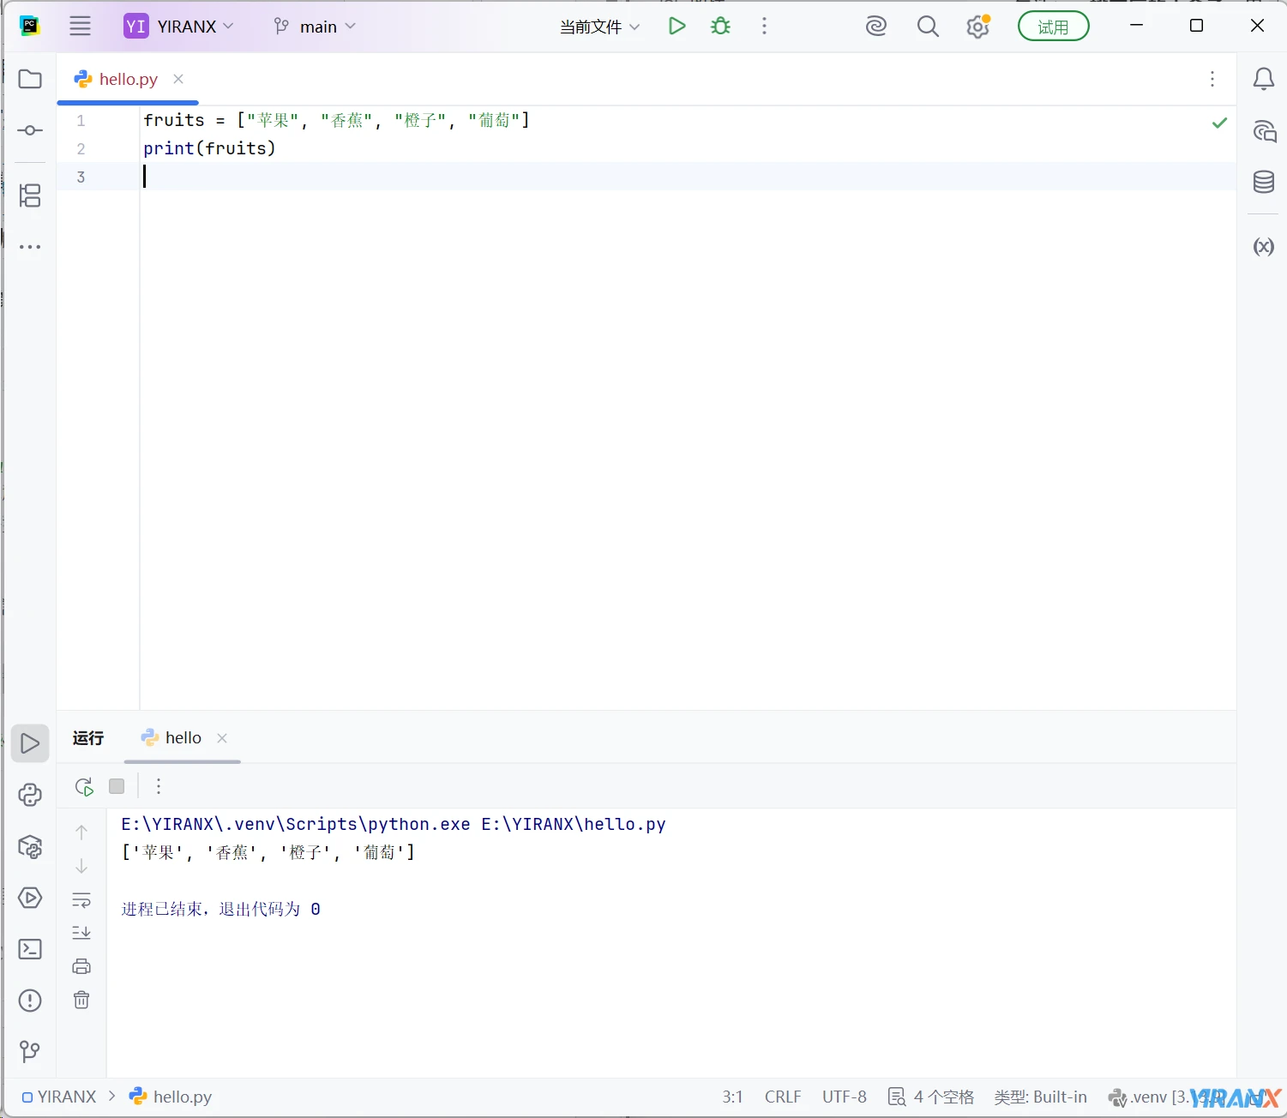
Task: Click the hello.py breadcrumb in status bar
Action: 170,1097
